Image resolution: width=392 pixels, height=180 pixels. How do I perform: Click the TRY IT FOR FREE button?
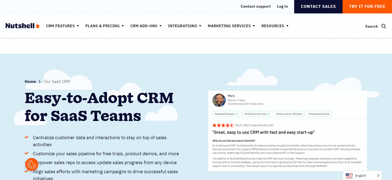point(367,7)
